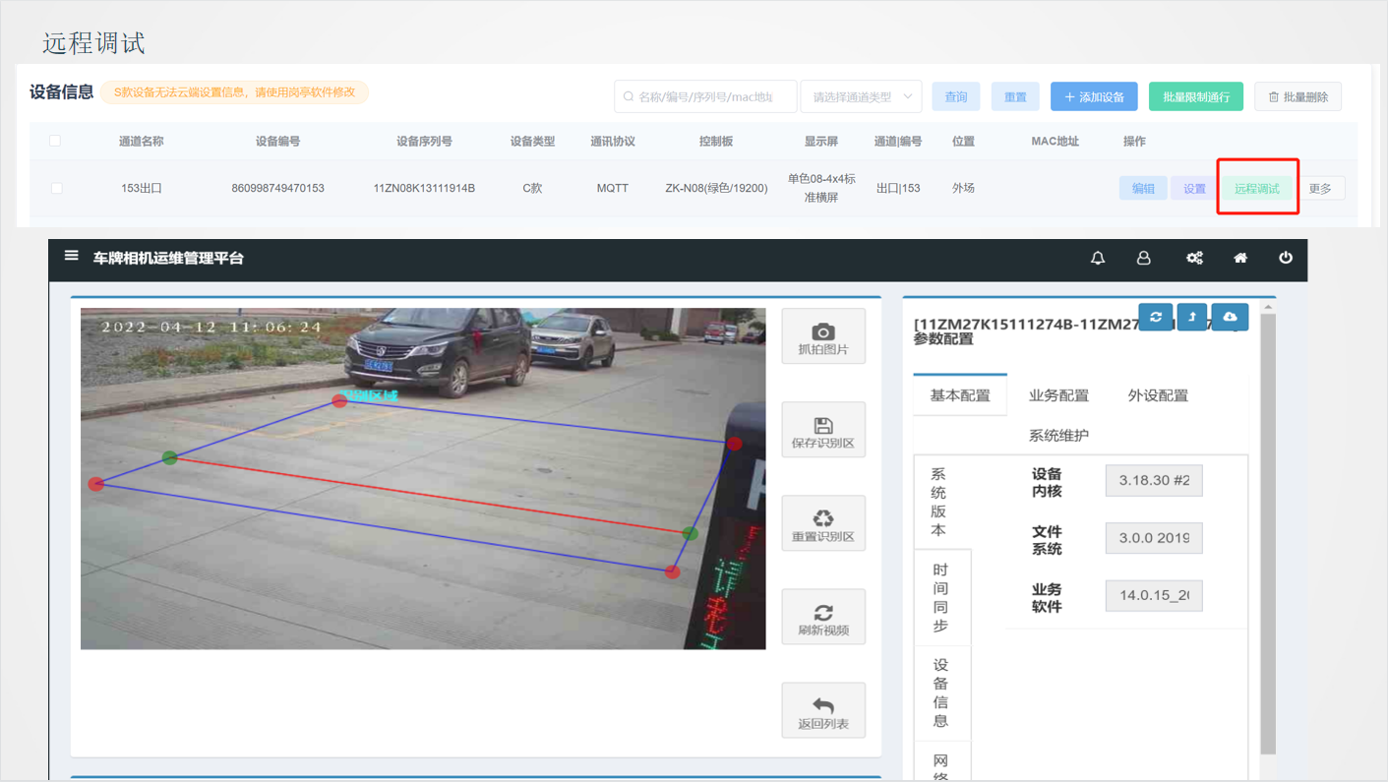Click the bottom-right red corner handle
Viewport: 1388px width, 782px height.
(x=673, y=571)
